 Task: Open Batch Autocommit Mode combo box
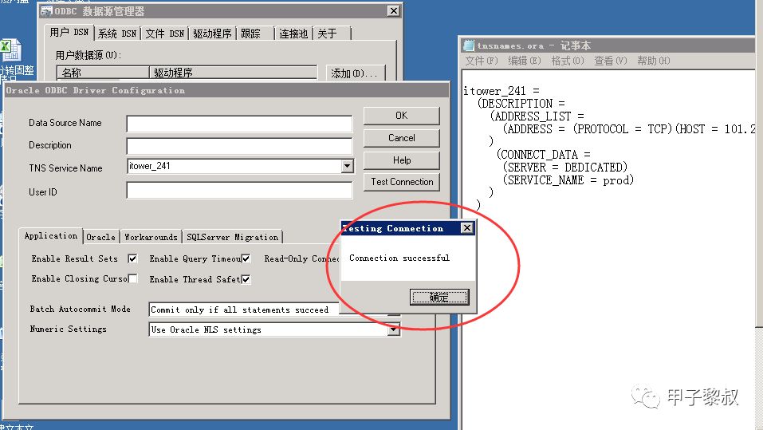[x=243, y=310]
